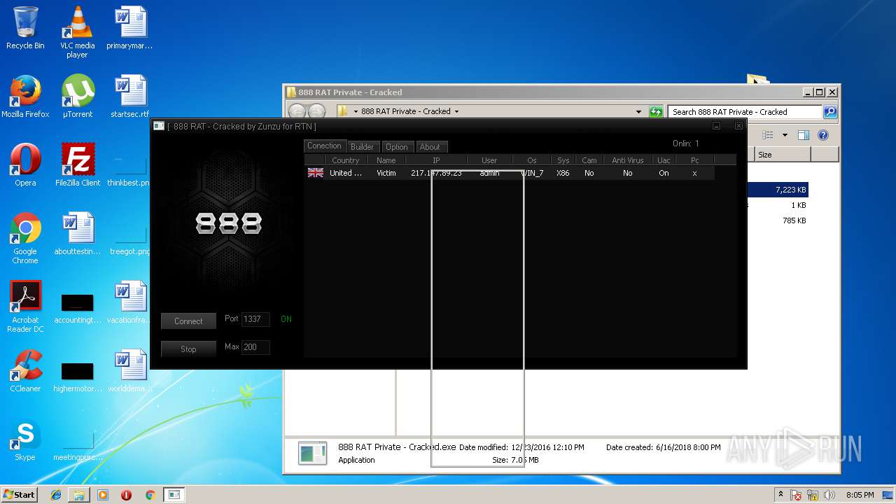Click the Explorer search magnifier button
896x504 pixels.
(830, 112)
